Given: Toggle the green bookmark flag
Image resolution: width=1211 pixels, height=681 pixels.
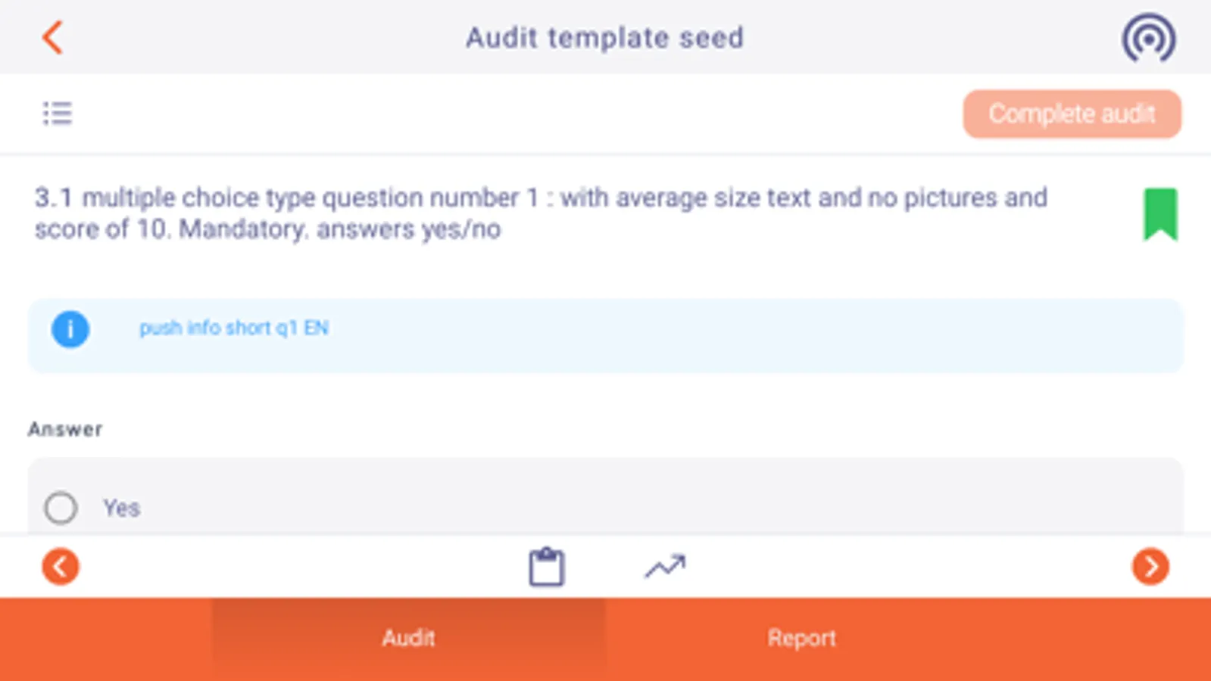Looking at the screenshot, I should (1160, 214).
